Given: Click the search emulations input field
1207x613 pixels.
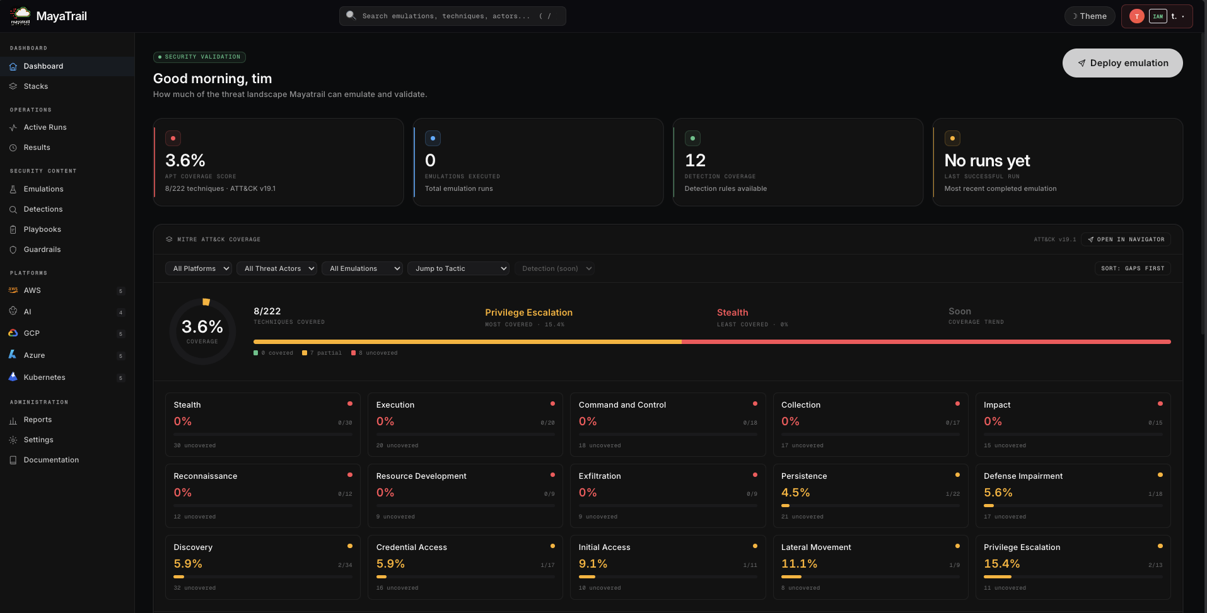Looking at the screenshot, I should coord(452,16).
